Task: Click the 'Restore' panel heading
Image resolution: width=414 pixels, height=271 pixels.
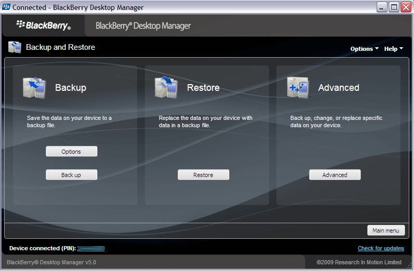Action: (x=203, y=88)
